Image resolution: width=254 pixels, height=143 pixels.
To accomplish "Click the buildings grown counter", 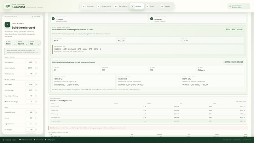I will coord(50,140).
